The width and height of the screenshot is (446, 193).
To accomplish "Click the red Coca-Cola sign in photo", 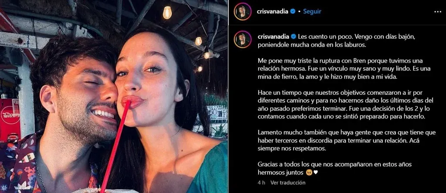I will click(x=10, y=120).
